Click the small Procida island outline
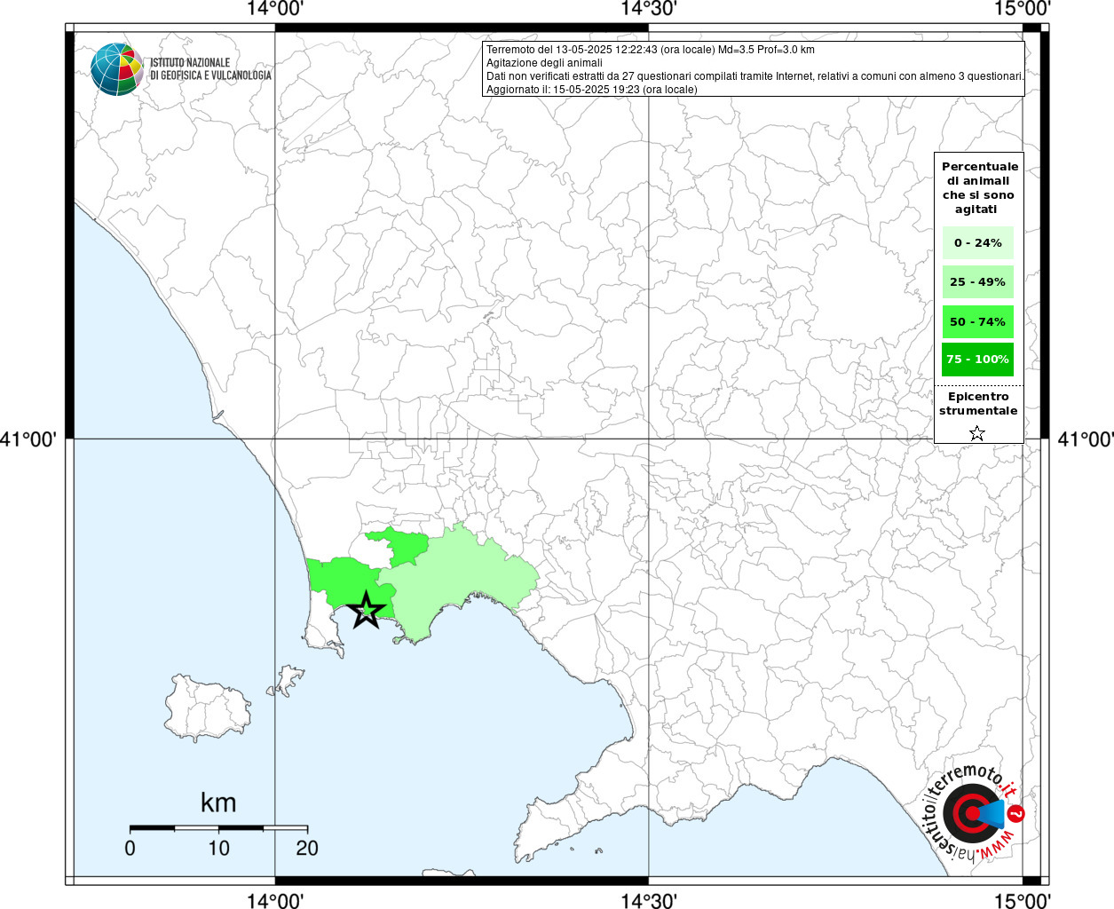Viewport: 1114px width, 909px height. [x=288, y=681]
